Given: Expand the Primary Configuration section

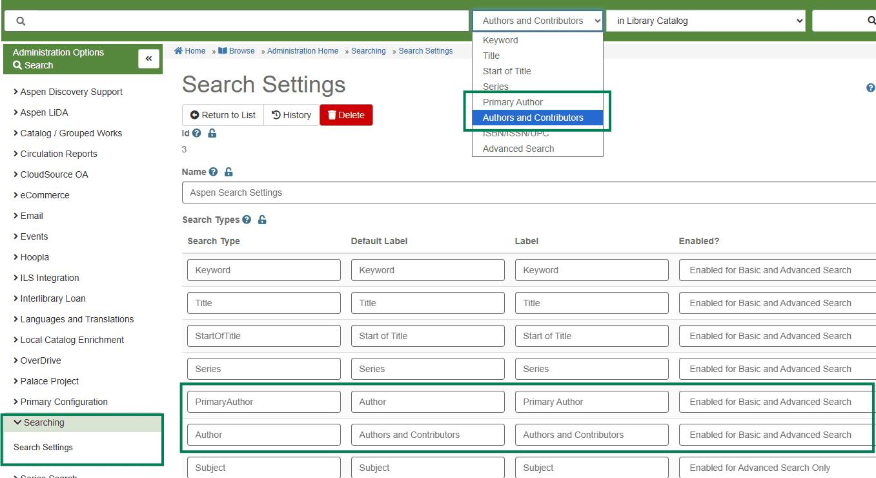Looking at the screenshot, I should coord(60,402).
